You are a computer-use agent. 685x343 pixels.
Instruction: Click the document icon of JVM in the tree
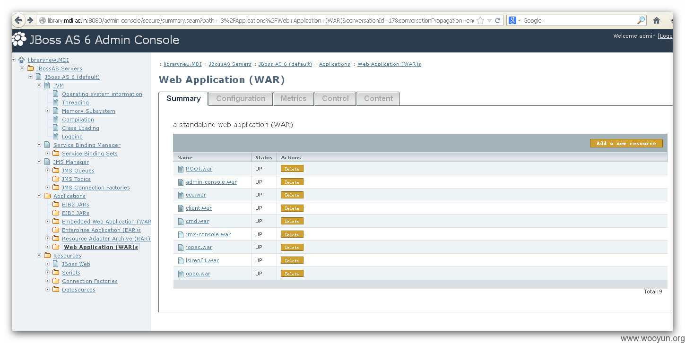coord(47,86)
